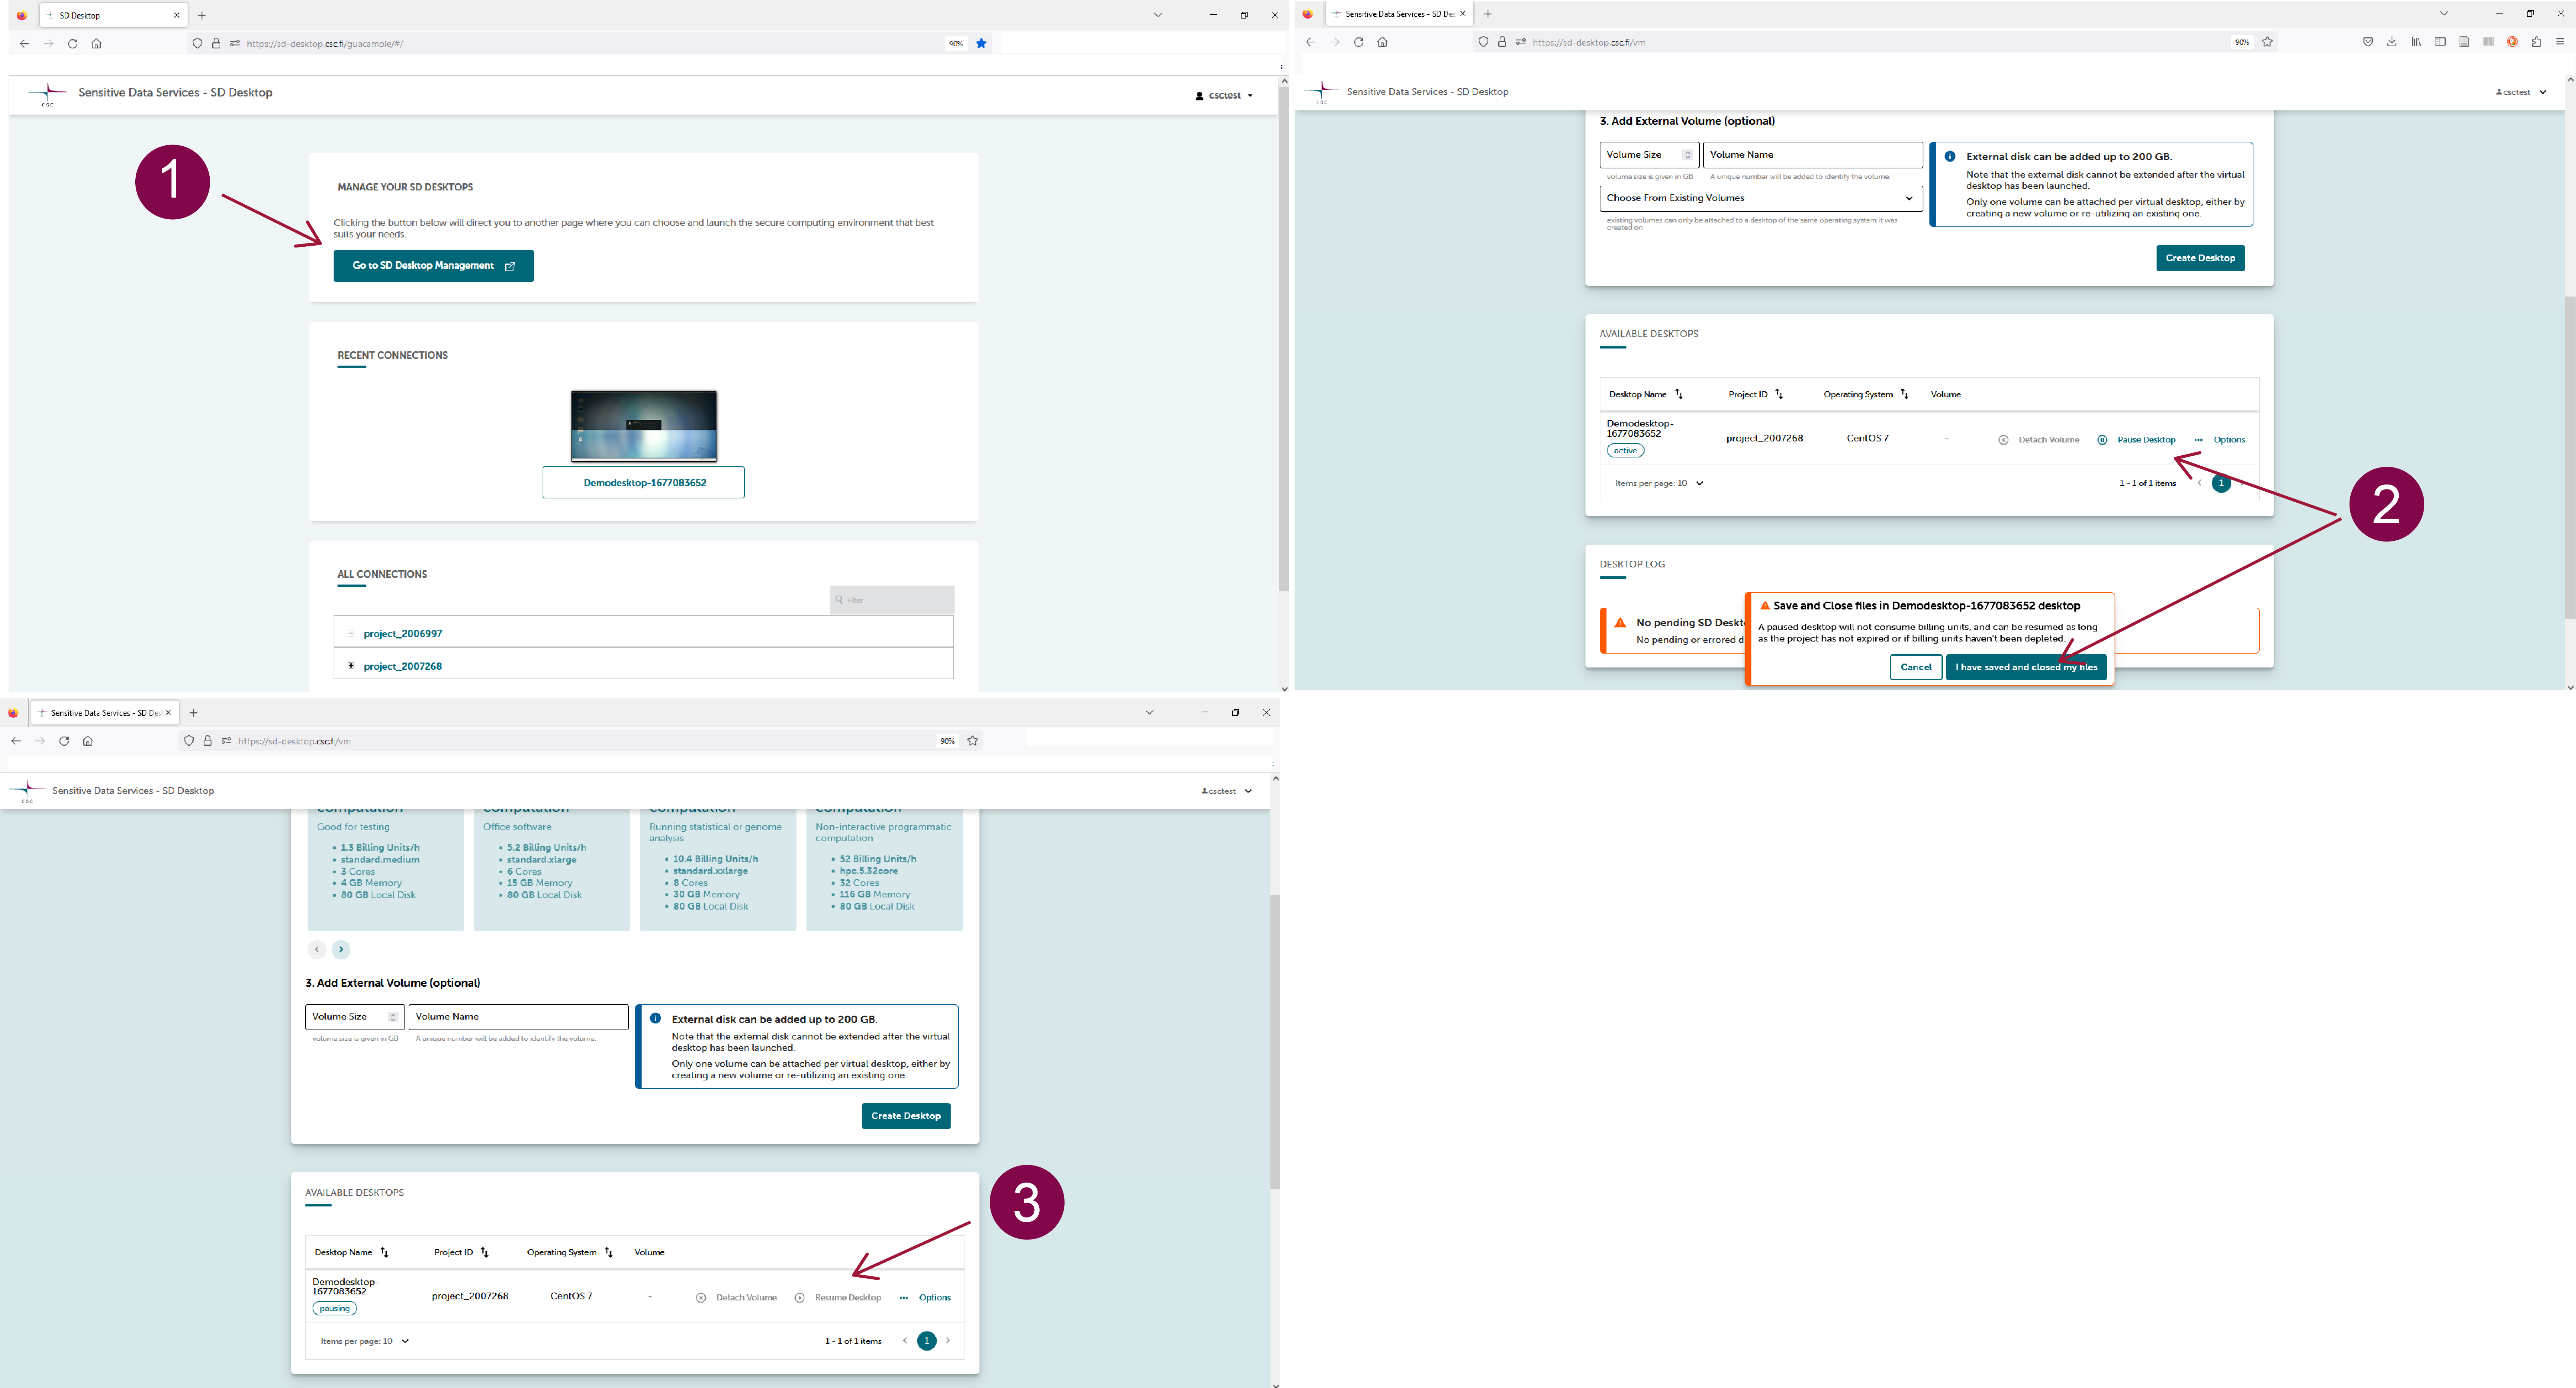Open list-all-tabs chevron in top-left window
Screen dimensions: 2576x1388
[1158, 15]
